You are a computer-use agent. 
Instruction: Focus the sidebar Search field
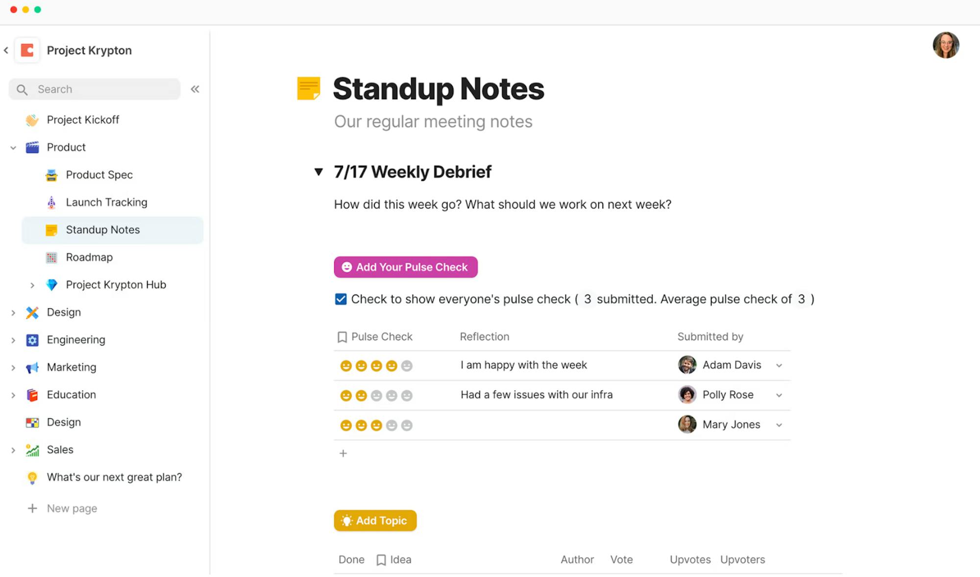click(95, 89)
